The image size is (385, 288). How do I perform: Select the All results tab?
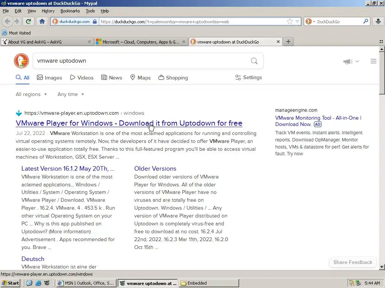click(x=23, y=78)
